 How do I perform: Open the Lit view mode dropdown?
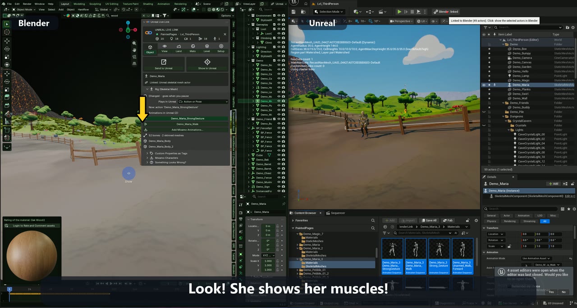[x=422, y=21]
